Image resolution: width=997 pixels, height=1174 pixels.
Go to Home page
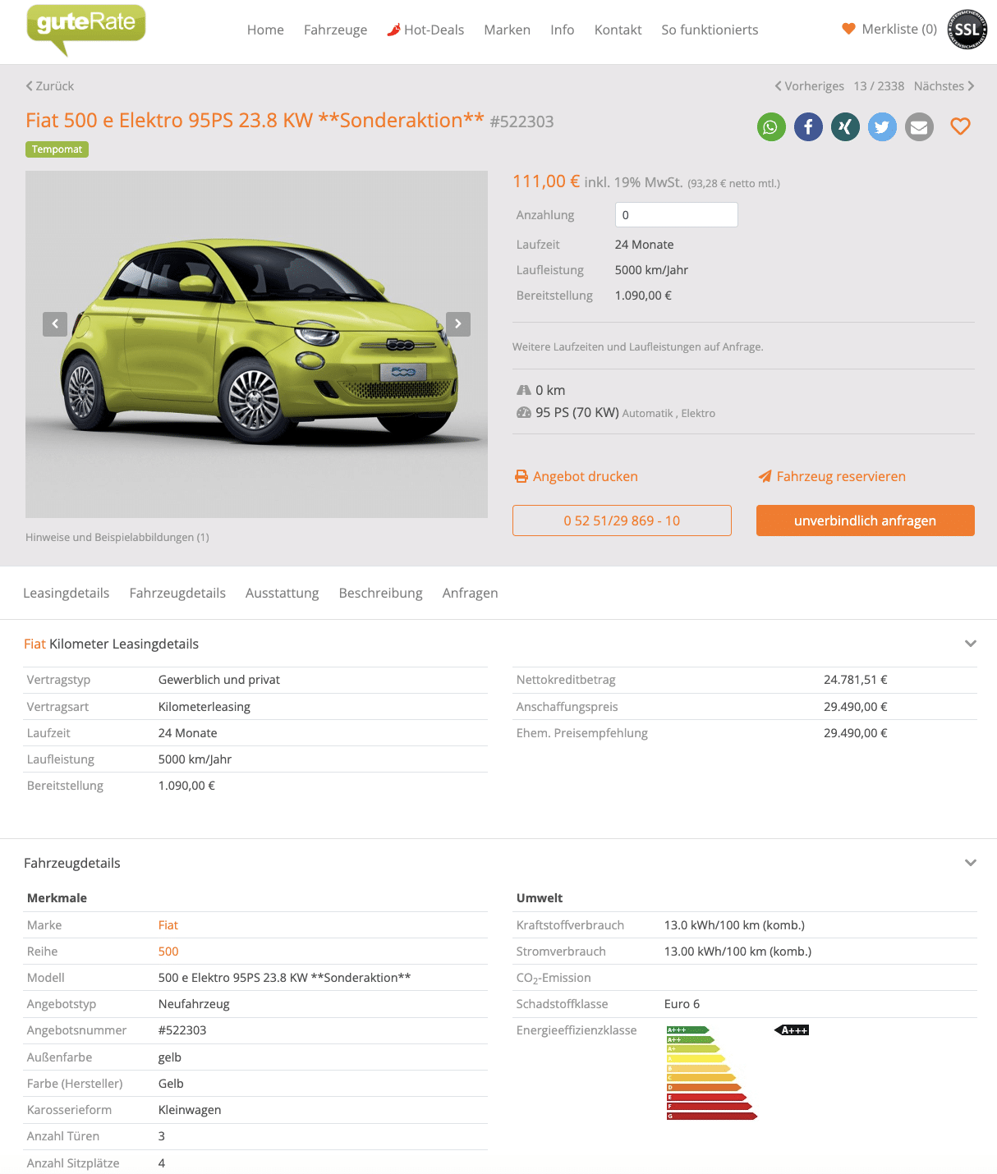pyautogui.click(x=265, y=30)
